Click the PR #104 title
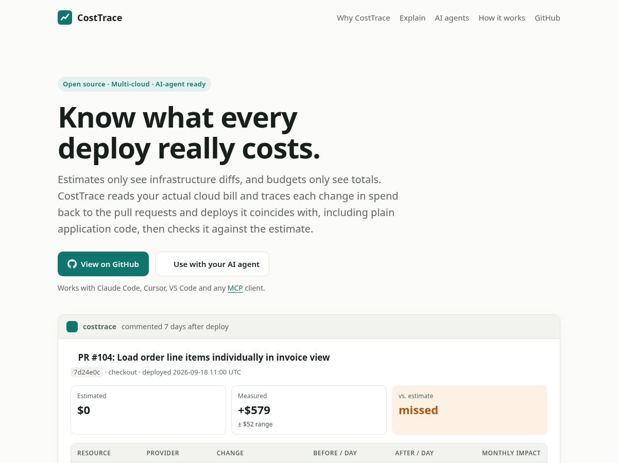Image resolution: width=618 pixels, height=463 pixels. coord(204,358)
